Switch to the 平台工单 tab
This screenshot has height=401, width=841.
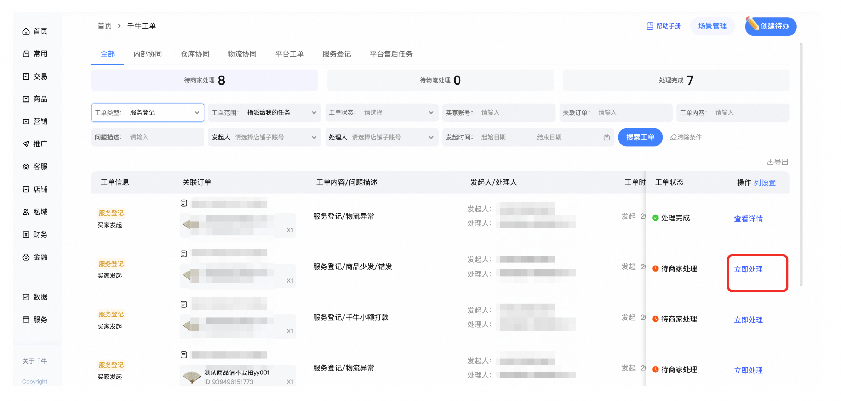tap(289, 54)
